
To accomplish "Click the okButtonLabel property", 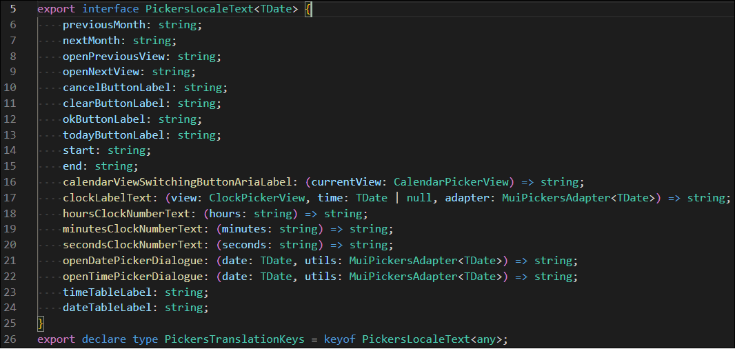I will 105,119.
